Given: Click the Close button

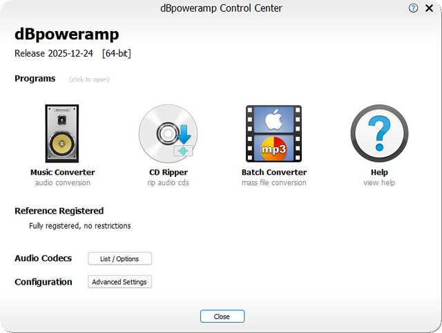Looking at the screenshot, I should (x=222, y=316).
